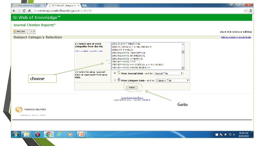Bookmark page with star icon

[245, 11]
